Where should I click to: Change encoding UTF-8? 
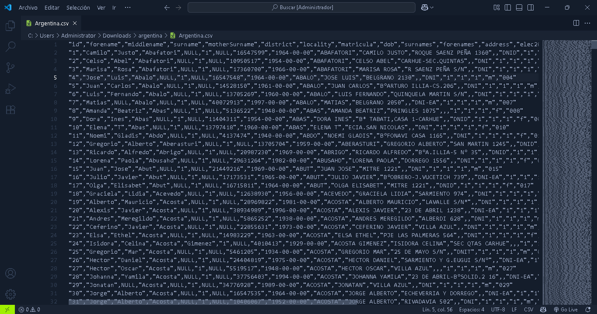[498, 310]
